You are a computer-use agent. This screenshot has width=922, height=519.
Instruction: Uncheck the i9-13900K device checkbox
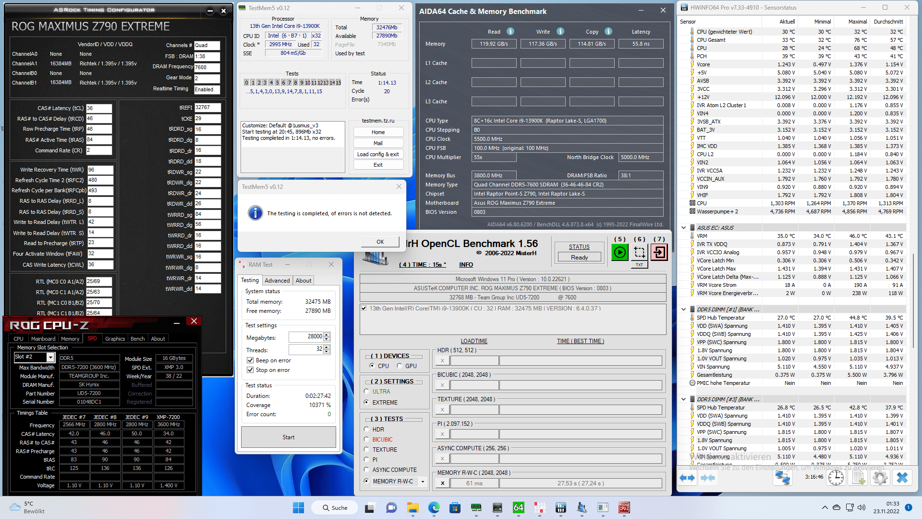pos(364,308)
